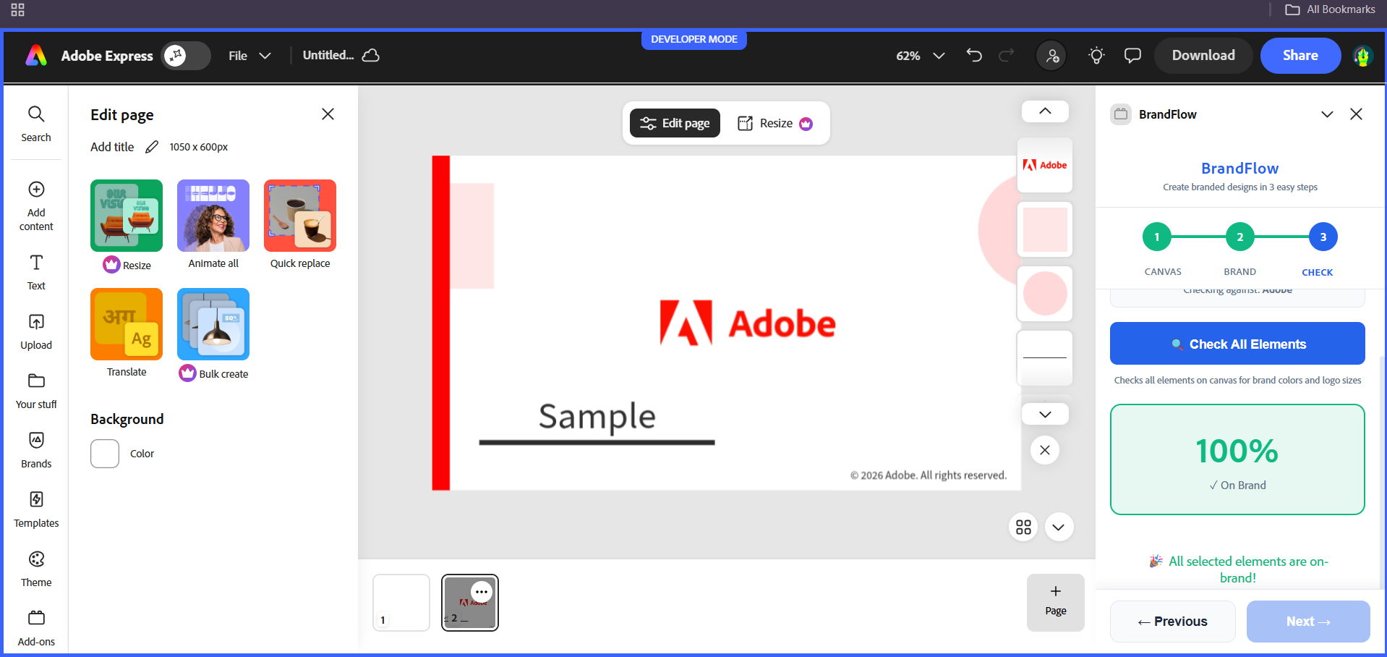Screen dimensions: 1387x657
Task: Click the cloud sync status icon
Action: [x=371, y=56]
